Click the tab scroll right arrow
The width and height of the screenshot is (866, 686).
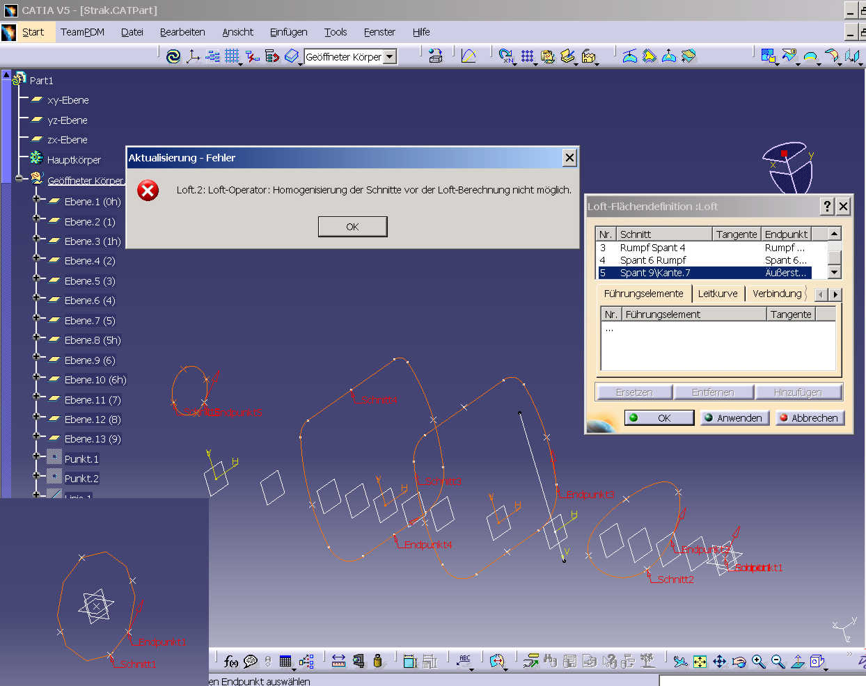tap(835, 294)
